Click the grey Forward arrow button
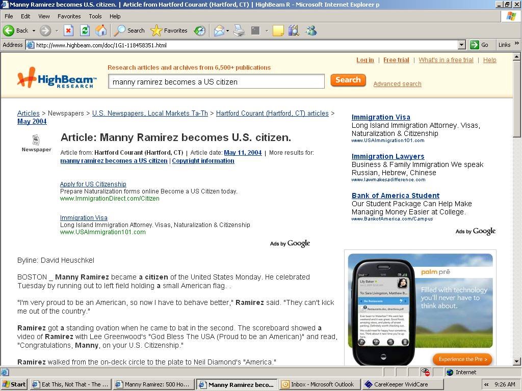 pos(45,31)
